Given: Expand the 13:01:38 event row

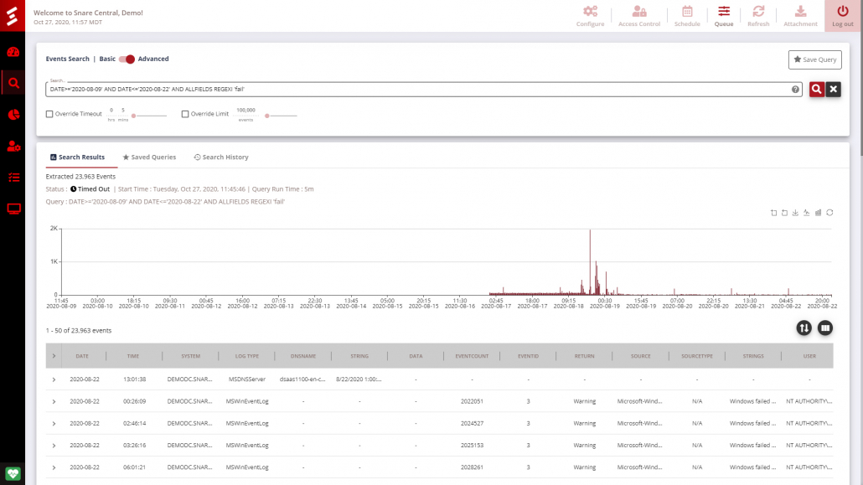Looking at the screenshot, I should [54, 379].
